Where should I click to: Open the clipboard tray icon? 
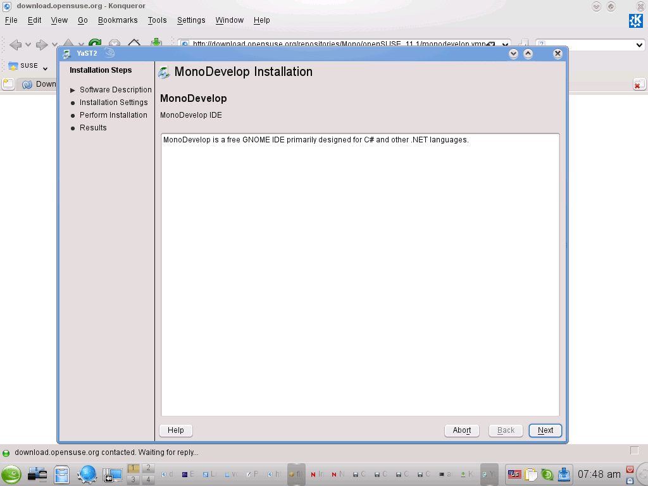coord(531,475)
